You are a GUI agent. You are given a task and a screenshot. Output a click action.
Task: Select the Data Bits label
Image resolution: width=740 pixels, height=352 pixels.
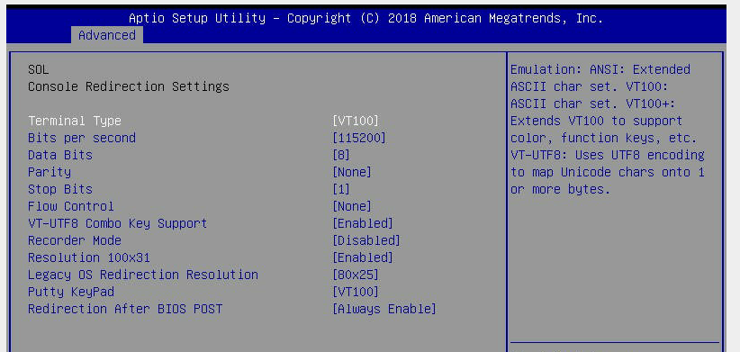point(60,155)
